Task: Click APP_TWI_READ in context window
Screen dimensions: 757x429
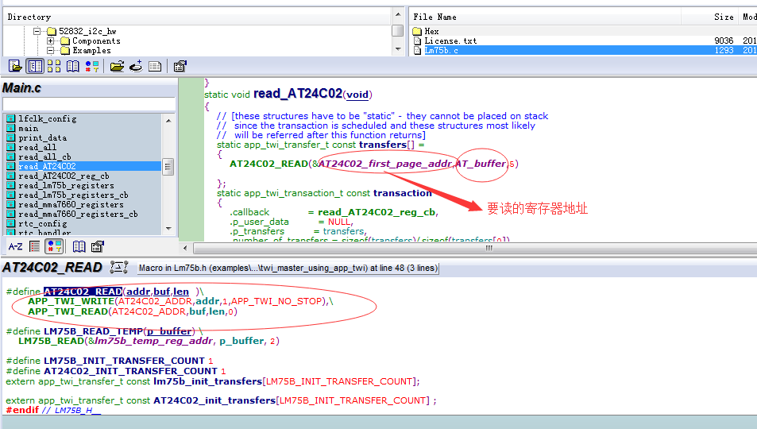Action: point(68,311)
